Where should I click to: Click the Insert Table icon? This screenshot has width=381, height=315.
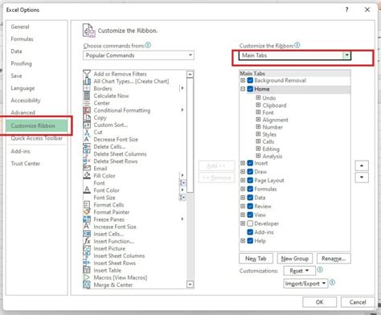click(x=87, y=270)
